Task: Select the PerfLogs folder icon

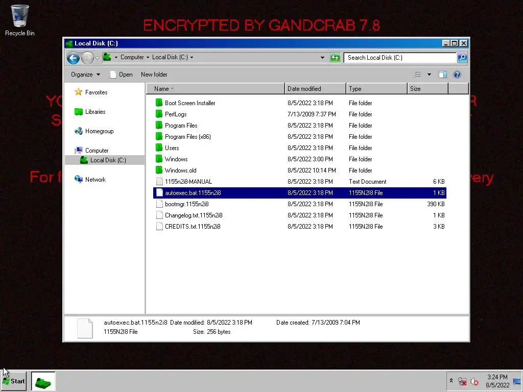Action: tap(159, 114)
